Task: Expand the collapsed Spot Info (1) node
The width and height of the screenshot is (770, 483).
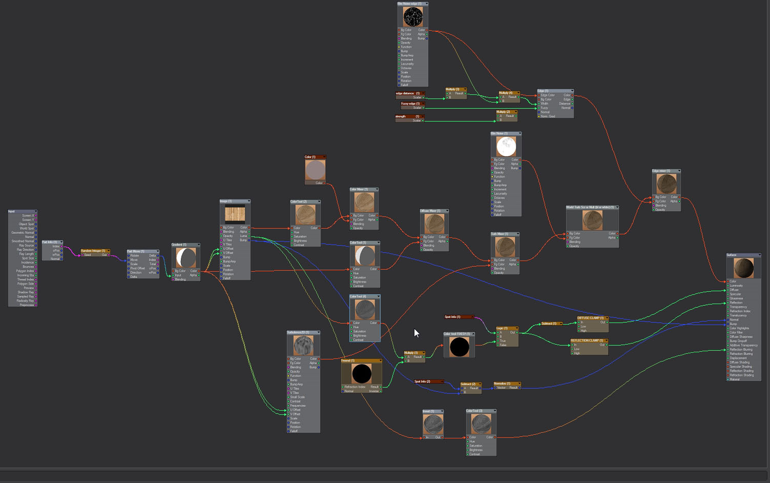Action: point(472,317)
